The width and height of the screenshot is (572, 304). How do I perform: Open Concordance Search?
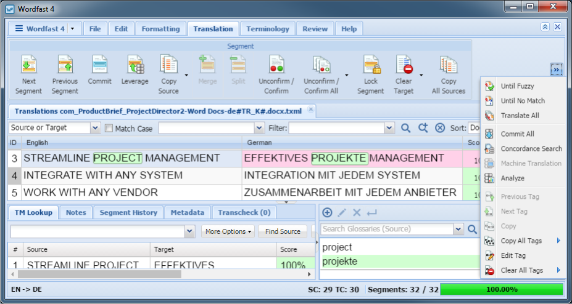pos(531,149)
